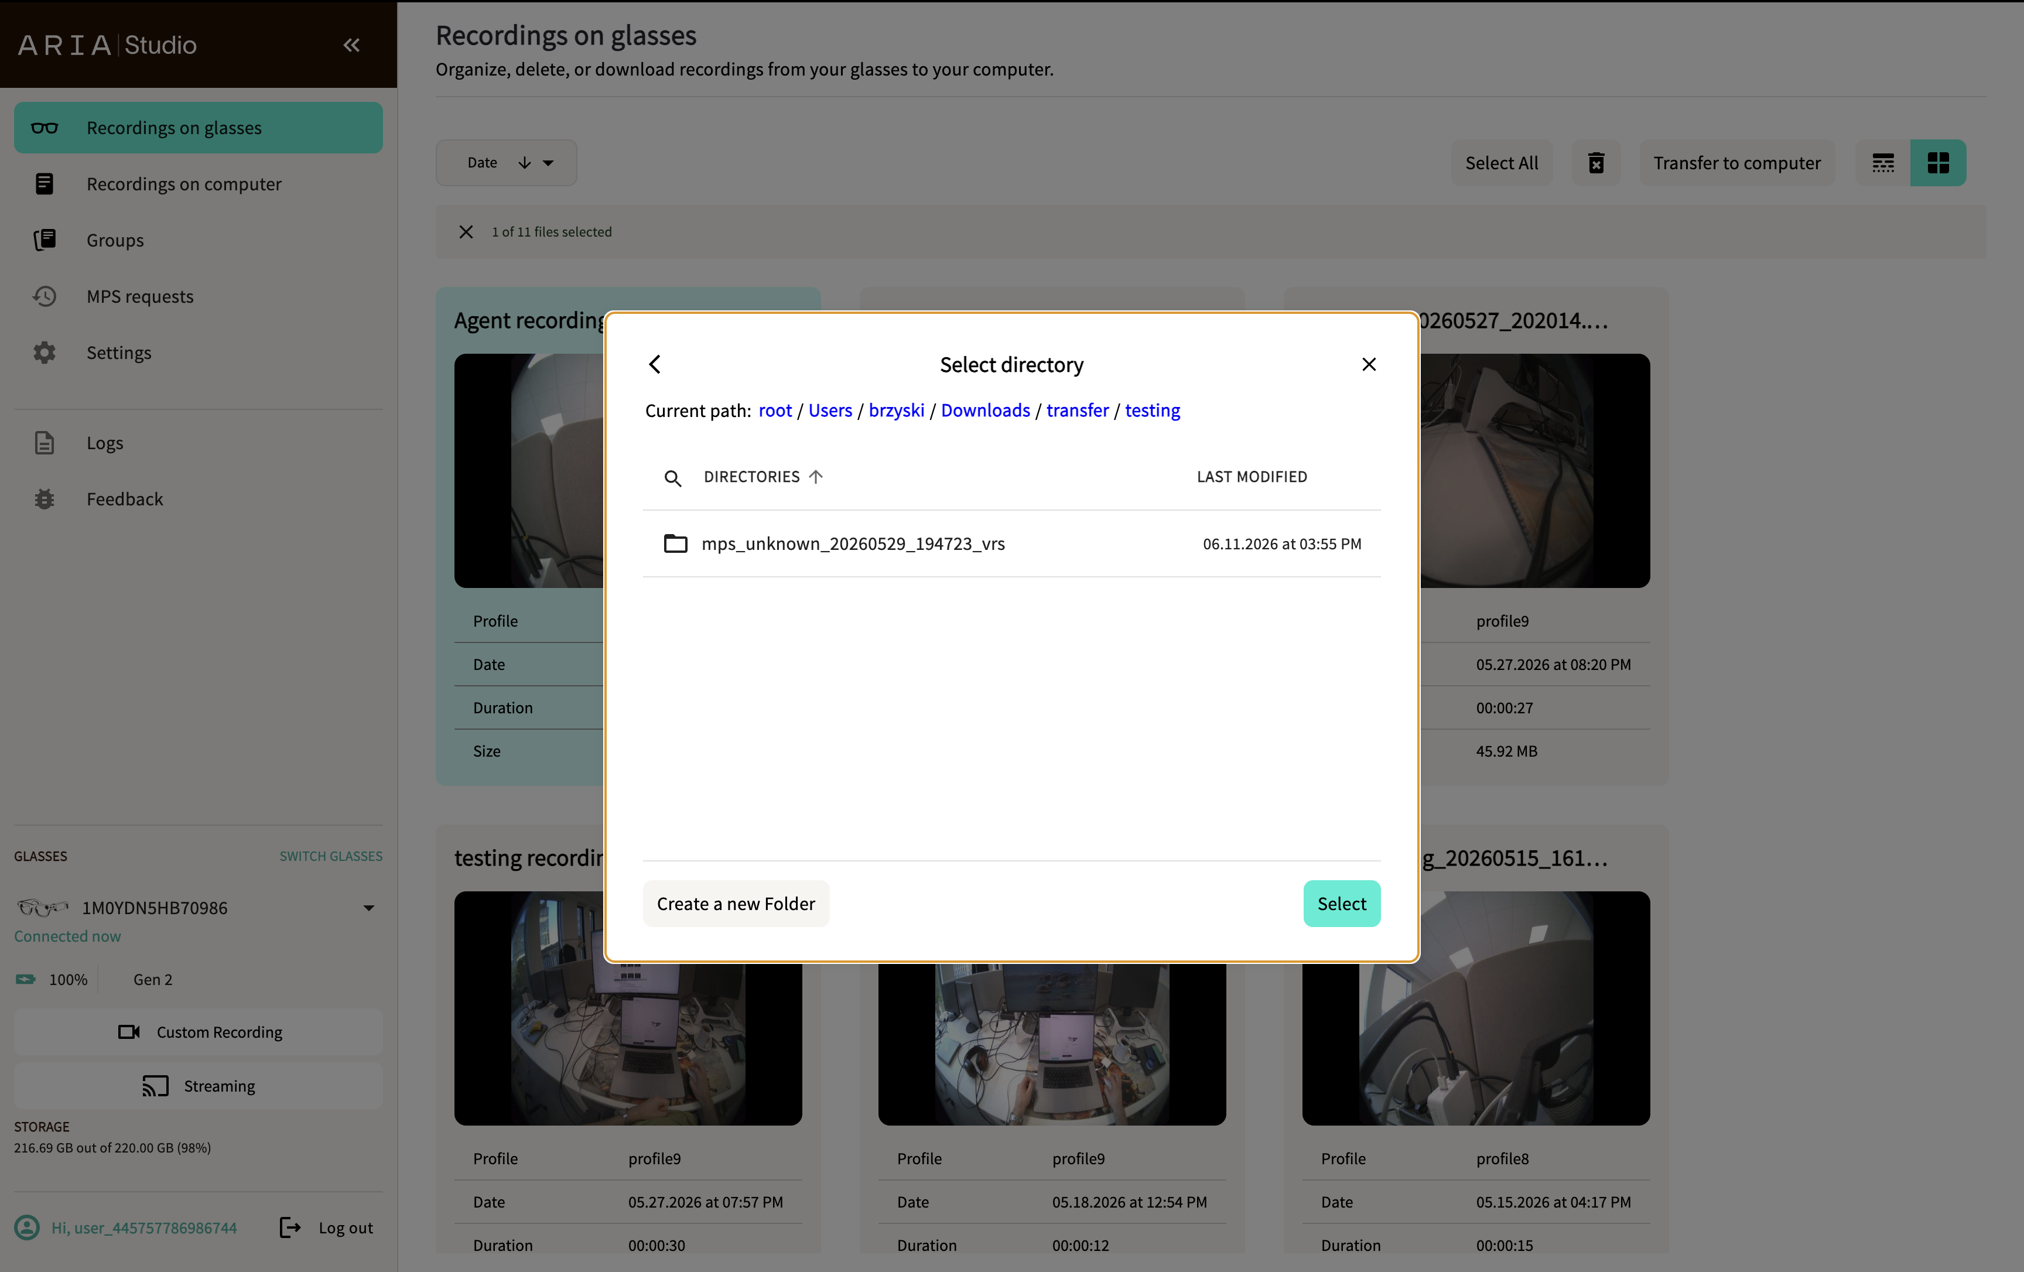Start a Custom Recording
2024x1272 pixels.
(x=199, y=1031)
